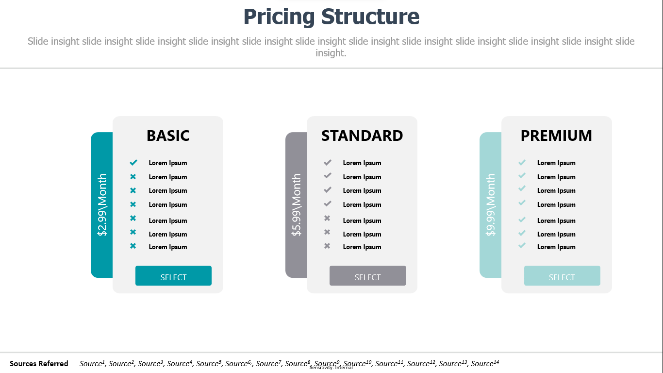
Task: Click the last cross icon in BASIC plan
Action: pos(133,246)
